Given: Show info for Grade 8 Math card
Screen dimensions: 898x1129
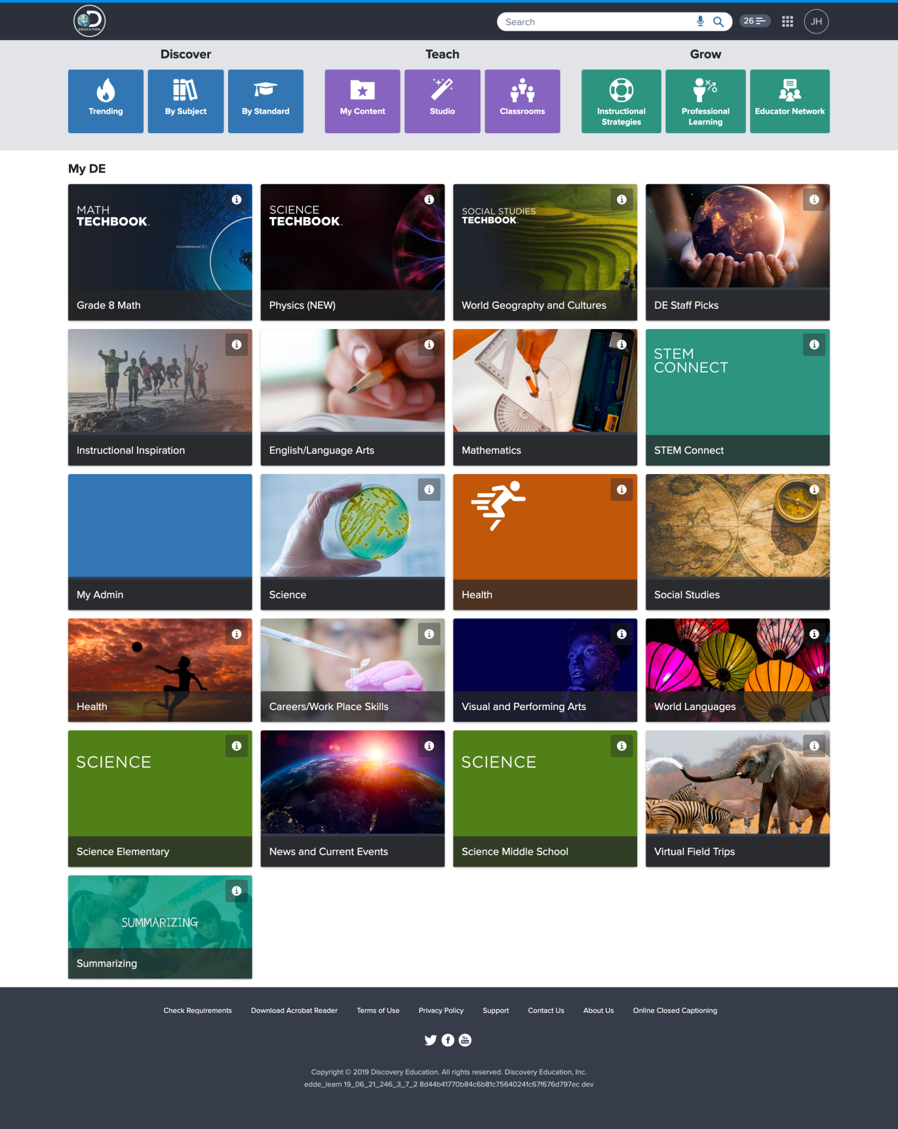Looking at the screenshot, I should [x=237, y=199].
